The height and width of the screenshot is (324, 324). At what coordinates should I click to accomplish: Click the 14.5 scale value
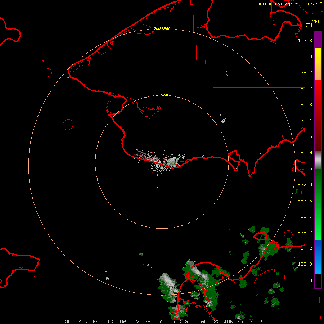pyautogui.click(x=306, y=136)
